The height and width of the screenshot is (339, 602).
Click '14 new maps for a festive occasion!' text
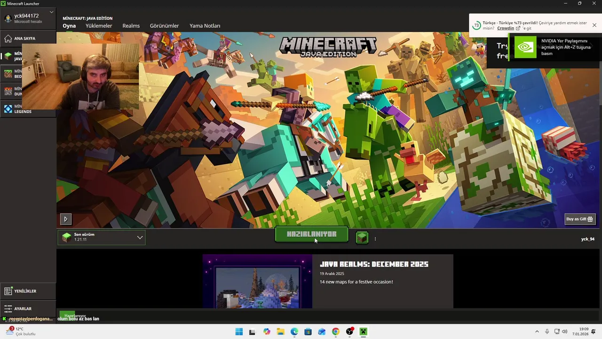pyautogui.click(x=356, y=282)
